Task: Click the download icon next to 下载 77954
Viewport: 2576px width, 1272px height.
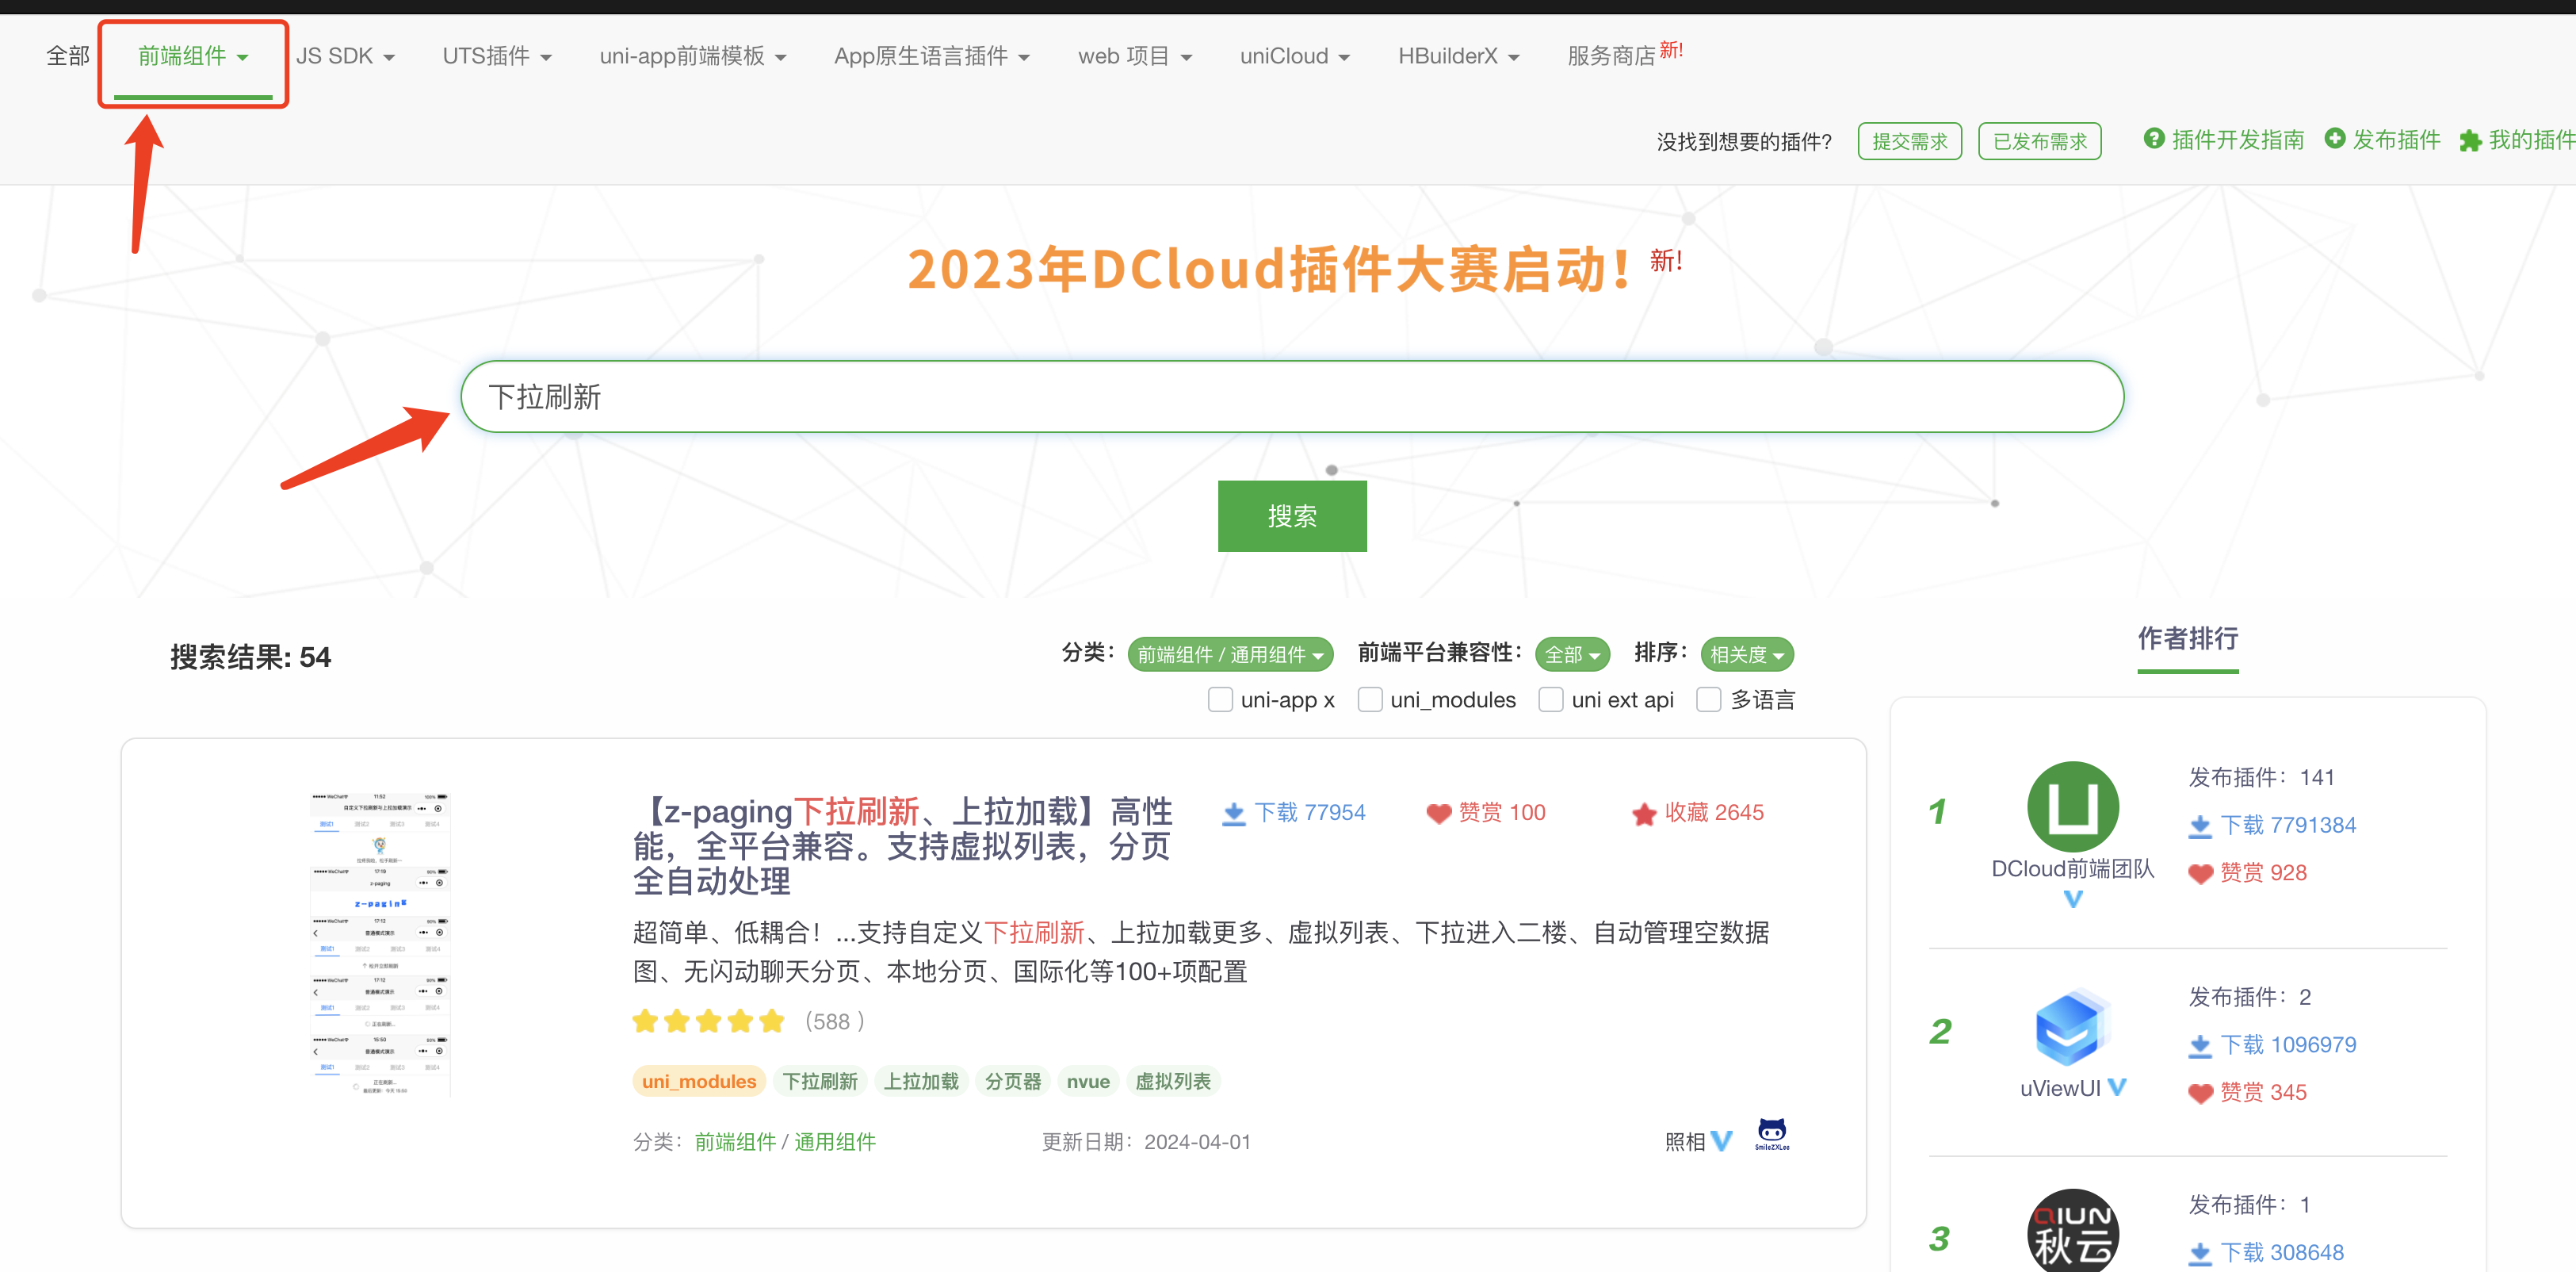Action: tap(1234, 814)
